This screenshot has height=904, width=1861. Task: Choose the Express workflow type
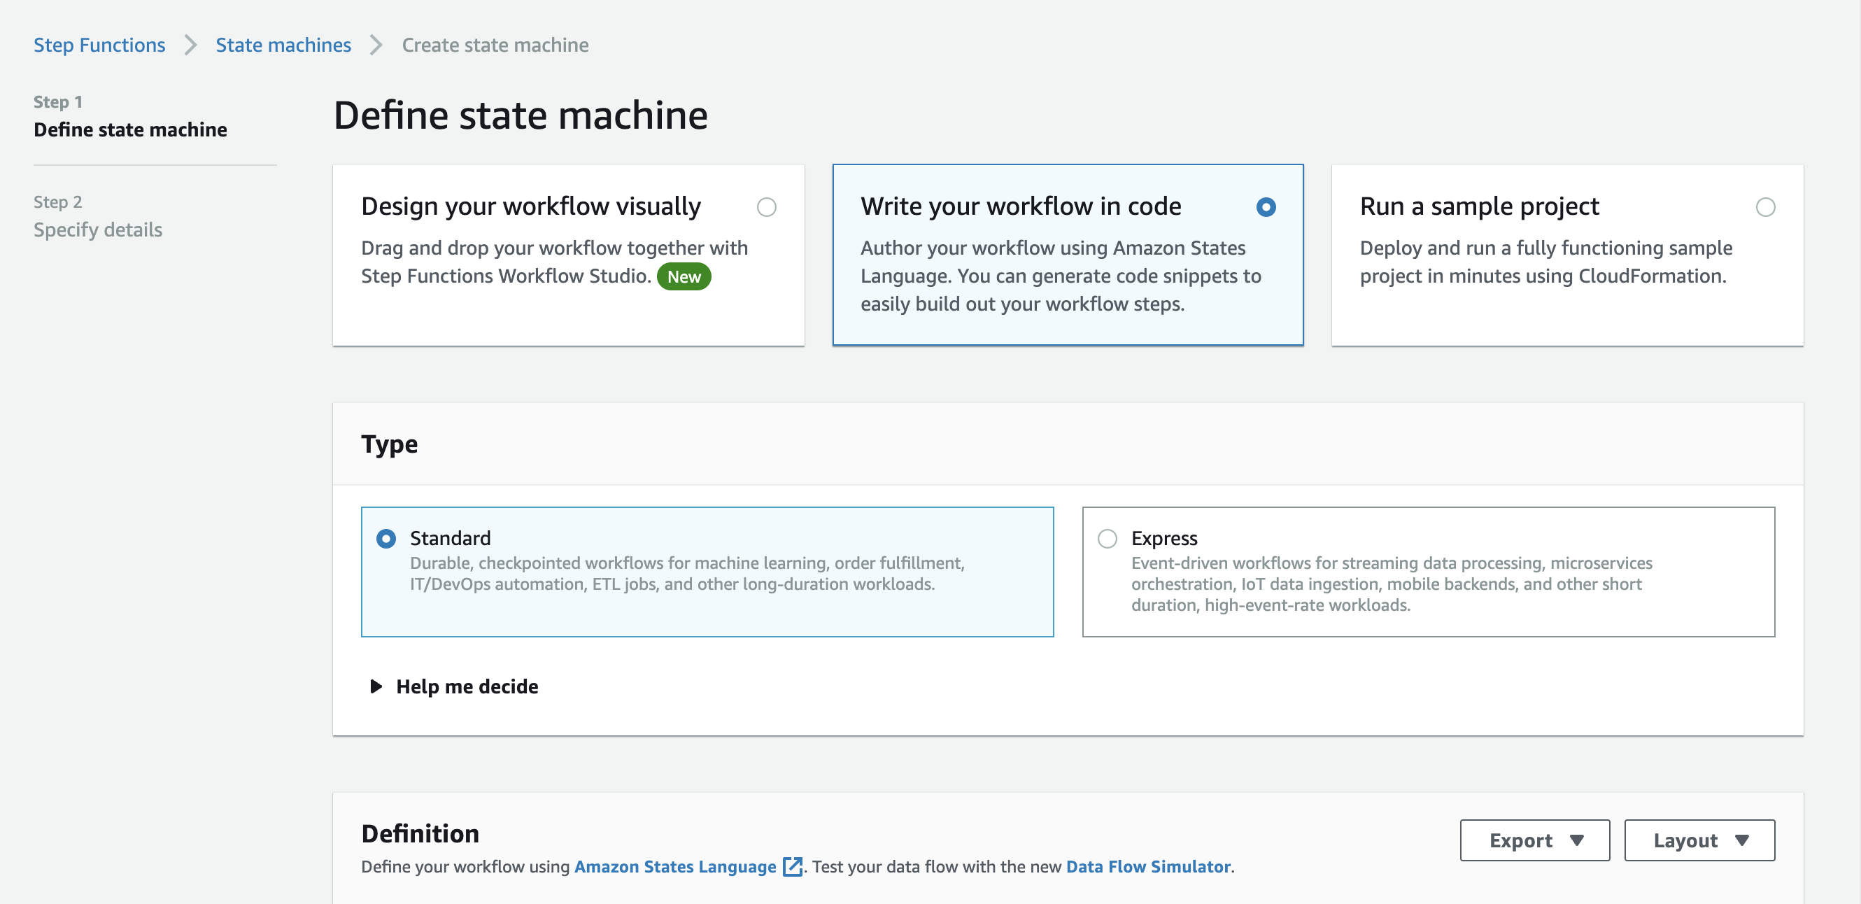(1107, 537)
